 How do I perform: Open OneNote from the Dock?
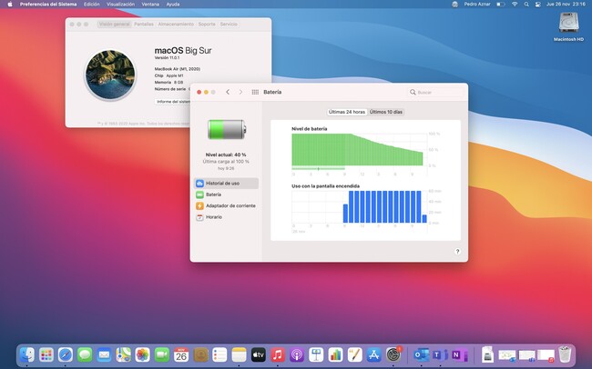pyautogui.click(x=459, y=354)
